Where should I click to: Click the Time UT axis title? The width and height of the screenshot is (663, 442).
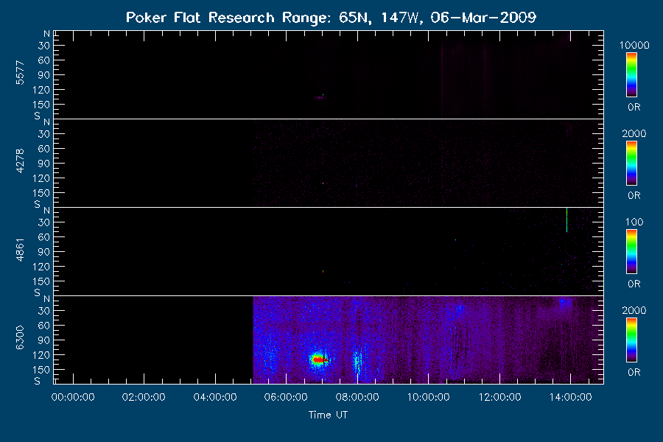(328, 415)
